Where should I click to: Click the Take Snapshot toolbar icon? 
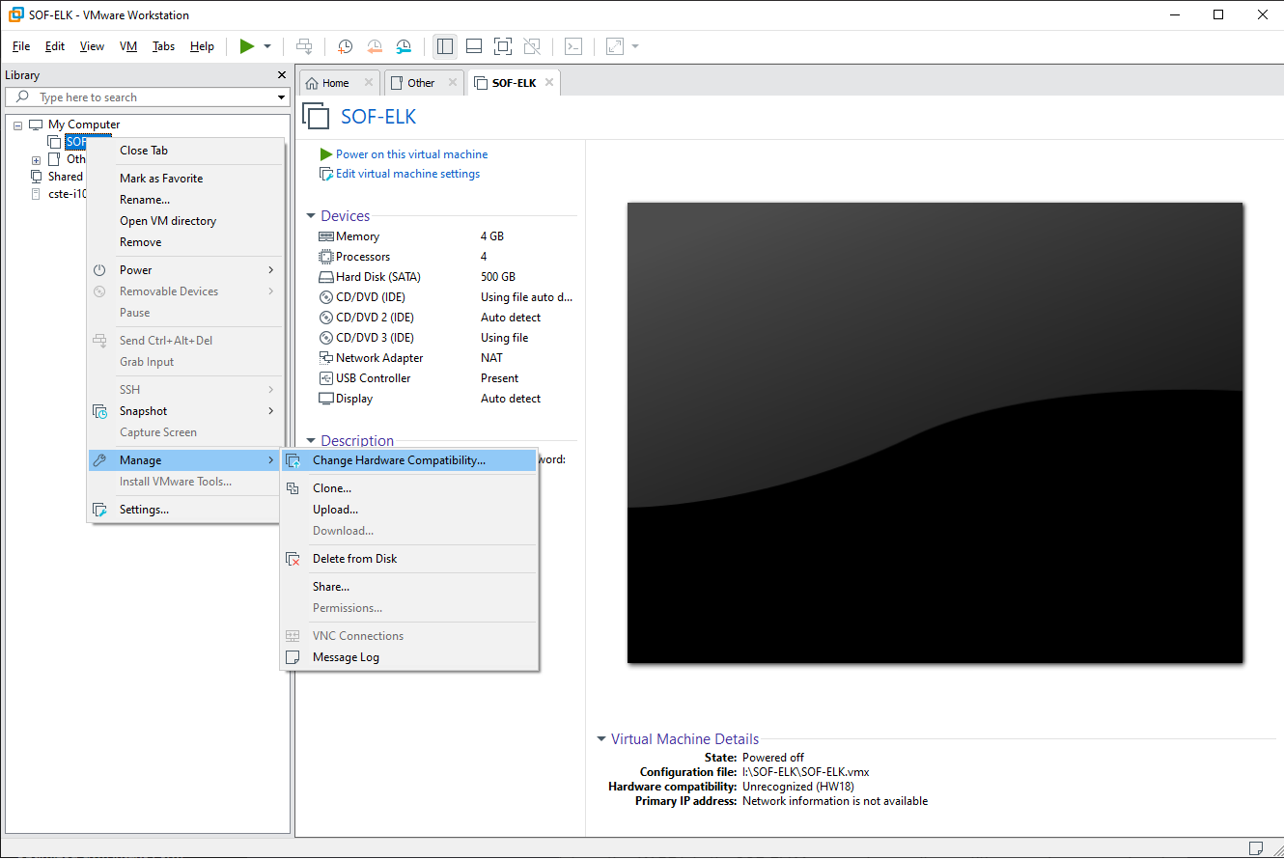345,46
